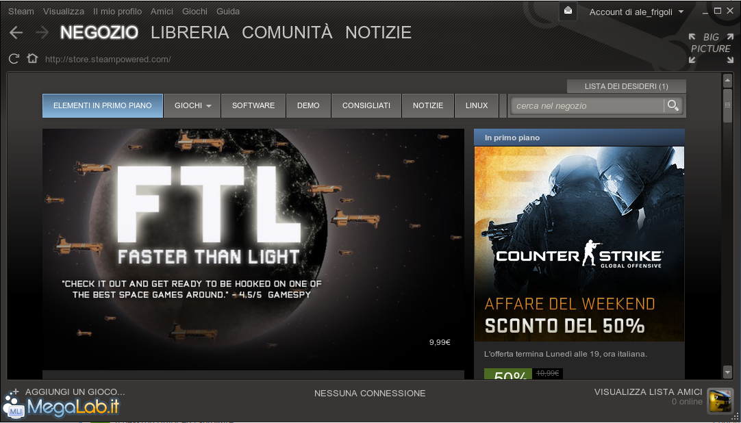741x423 pixels.
Task: Reload the store page with refresh icon
Action: click(14, 59)
